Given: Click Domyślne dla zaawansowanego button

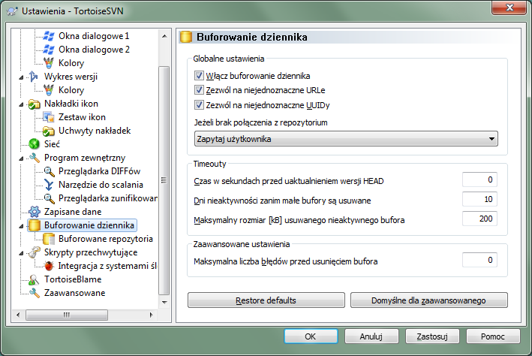Looking at the screenshot, I should pos(429,300).
